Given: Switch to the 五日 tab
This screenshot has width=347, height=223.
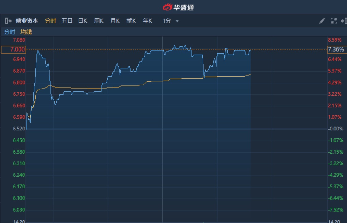Looking at the screenshot, I should pos(67,21).
